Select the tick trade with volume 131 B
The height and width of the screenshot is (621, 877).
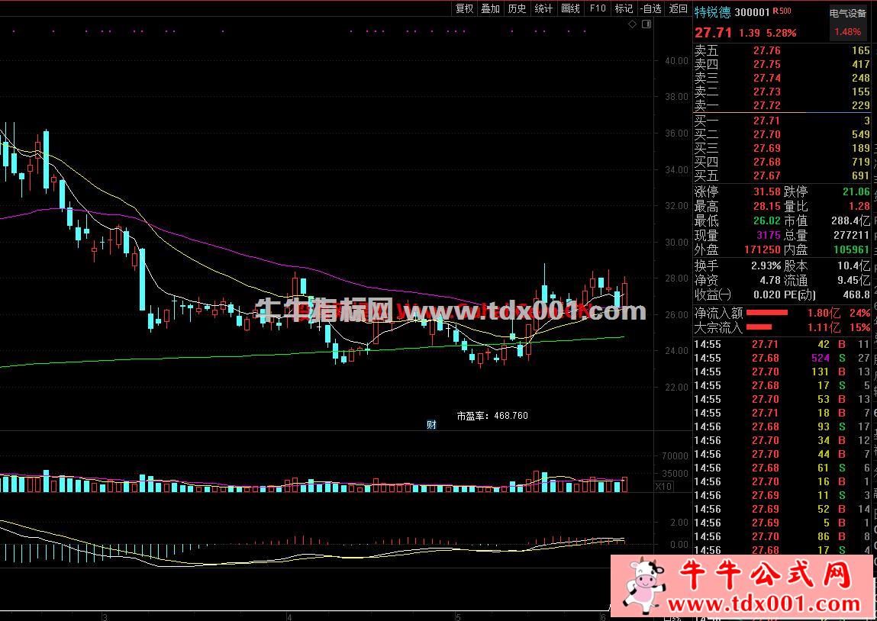click(x=782, y=372)
